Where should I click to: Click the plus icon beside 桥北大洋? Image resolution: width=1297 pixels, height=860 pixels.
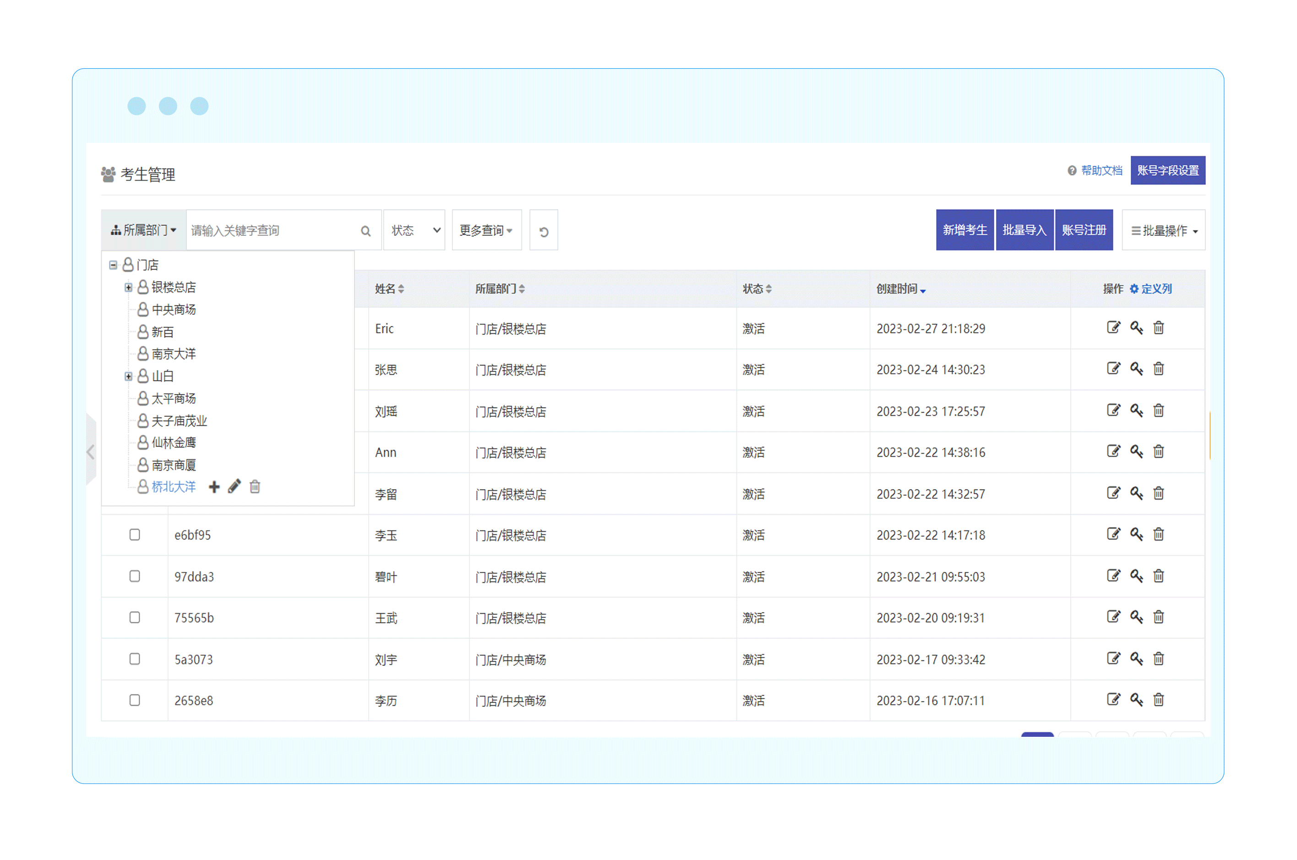coord(214,486)
